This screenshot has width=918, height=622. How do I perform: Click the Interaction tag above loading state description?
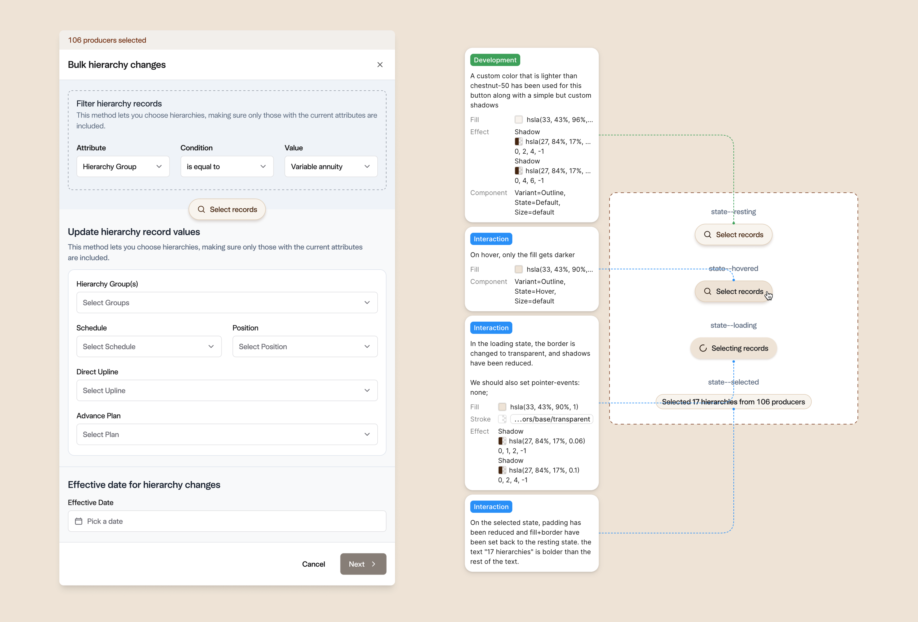tap(491, 328)
